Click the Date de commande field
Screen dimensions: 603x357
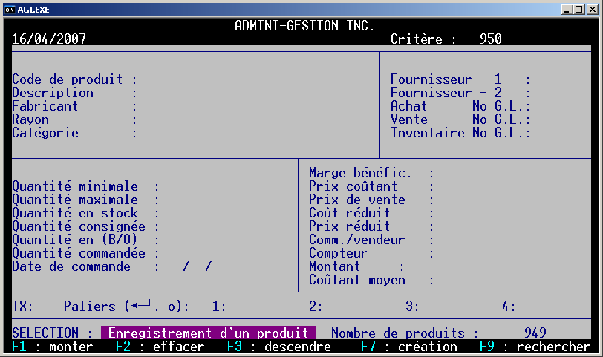click(198, 266)
